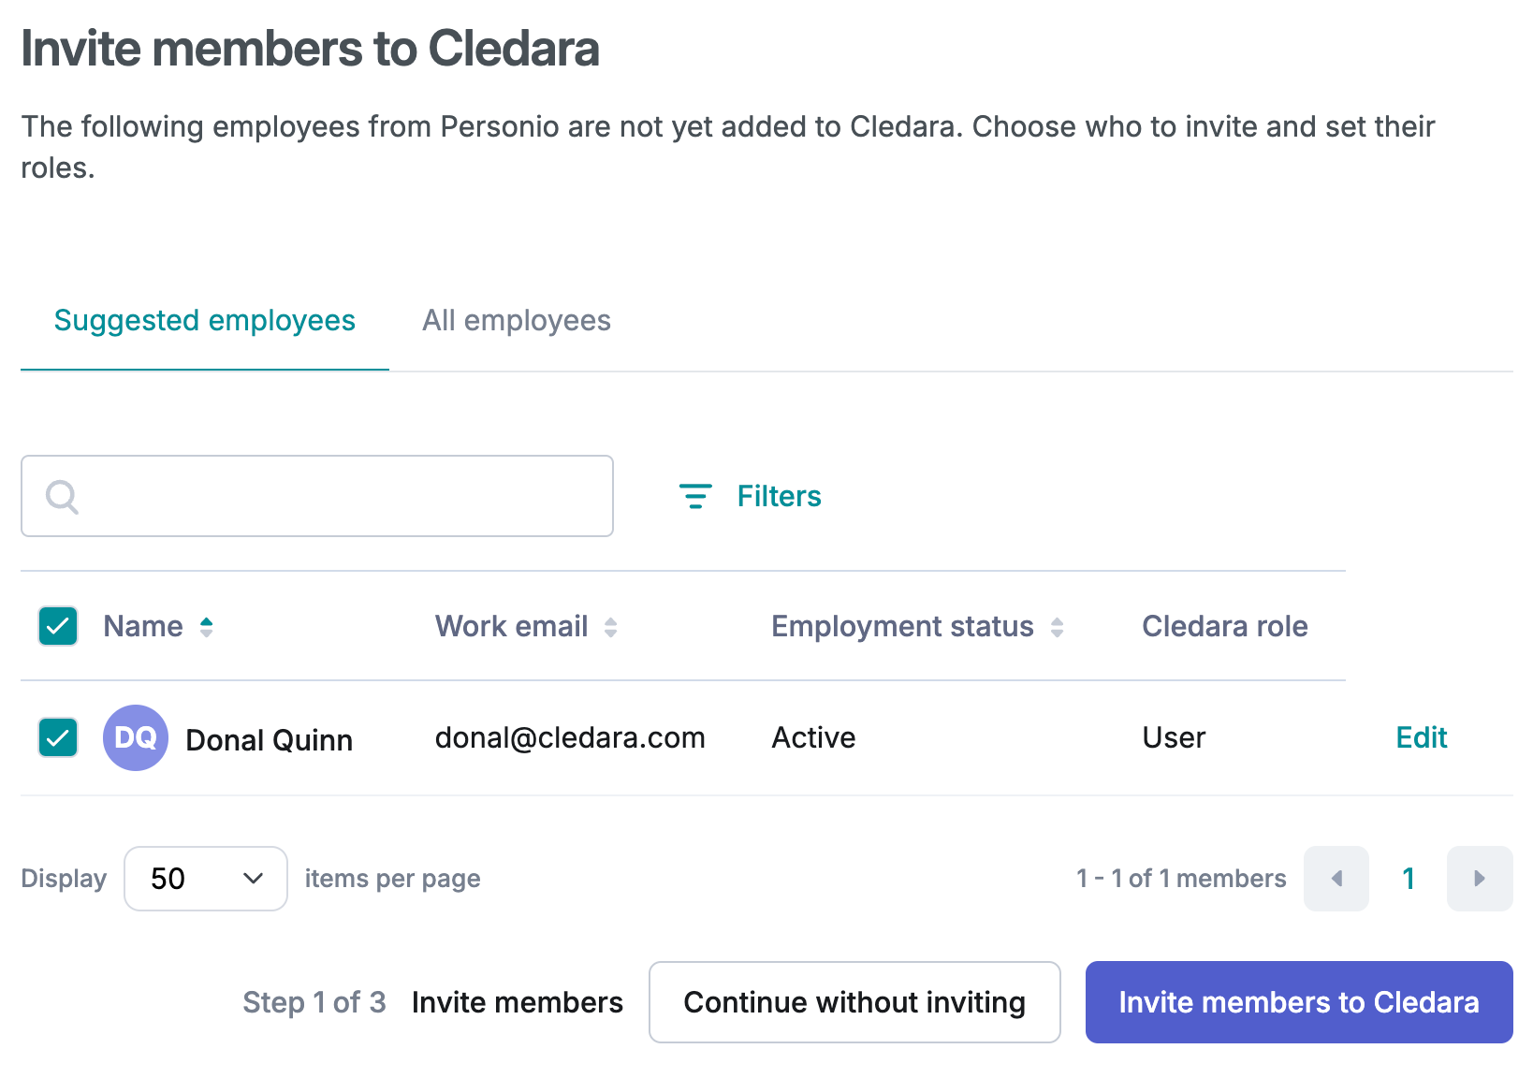Viewport: 1533px width, 1078px height.
Task: Open the Filters panel
Action: [x=750, y=496]
